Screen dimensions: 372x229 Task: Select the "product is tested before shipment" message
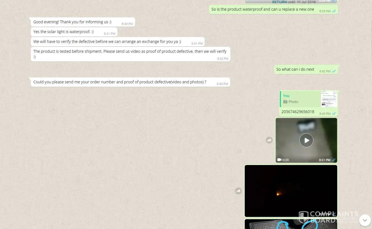130,54
